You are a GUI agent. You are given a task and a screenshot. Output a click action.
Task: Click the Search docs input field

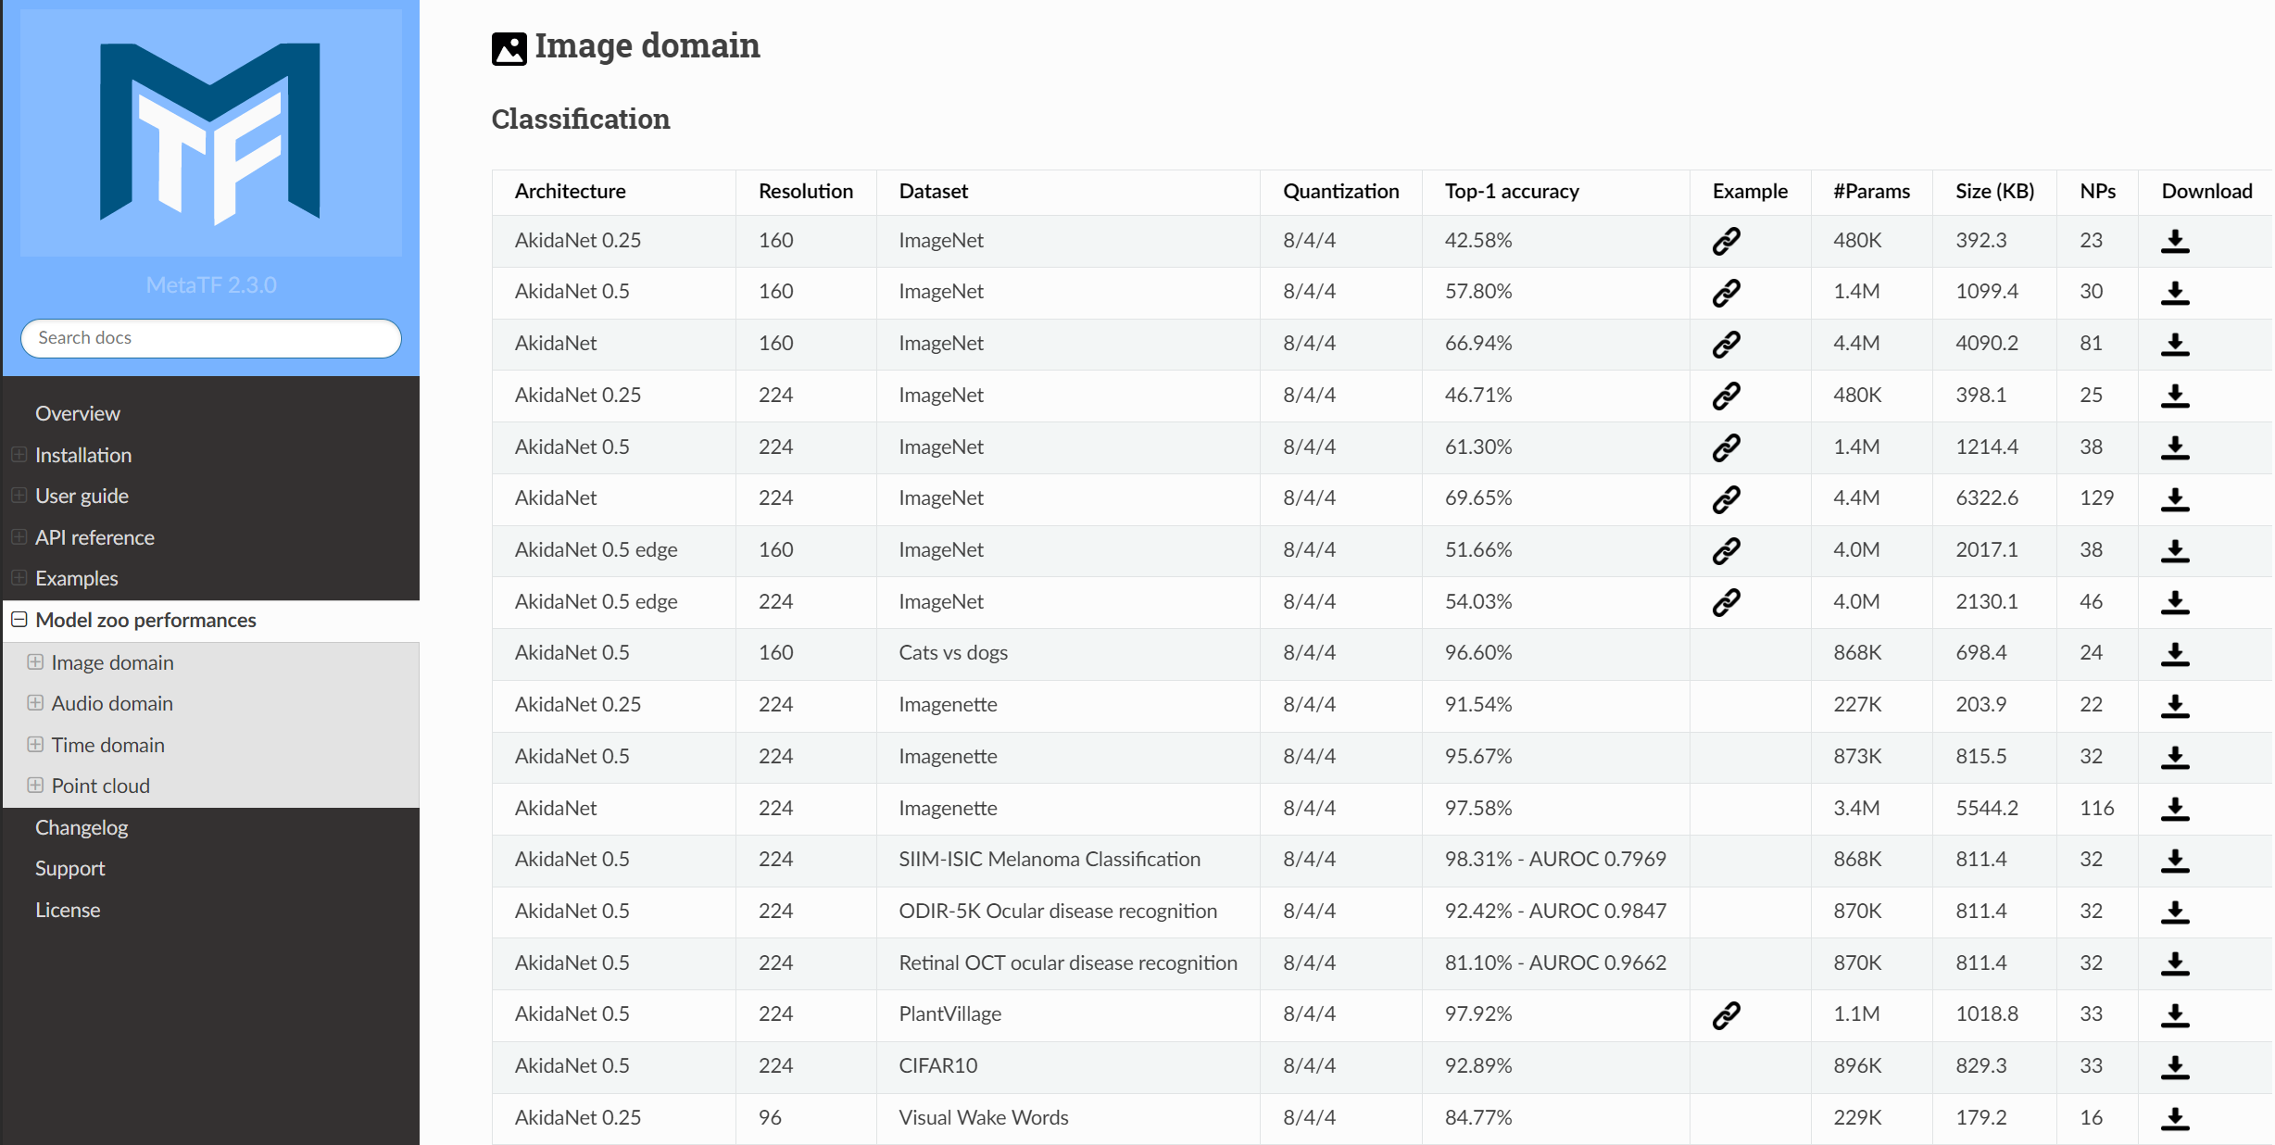(210, 338)
